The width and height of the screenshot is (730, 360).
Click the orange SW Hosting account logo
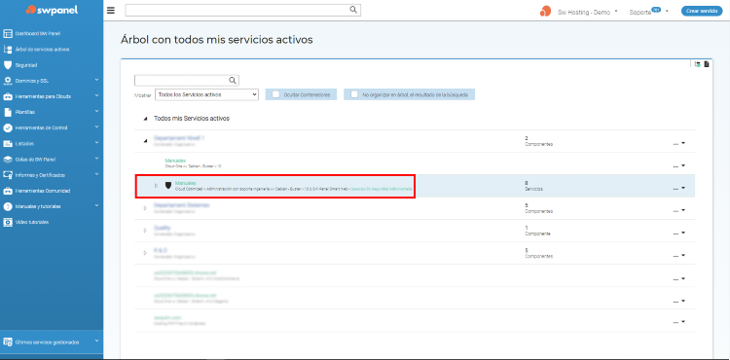545,12
